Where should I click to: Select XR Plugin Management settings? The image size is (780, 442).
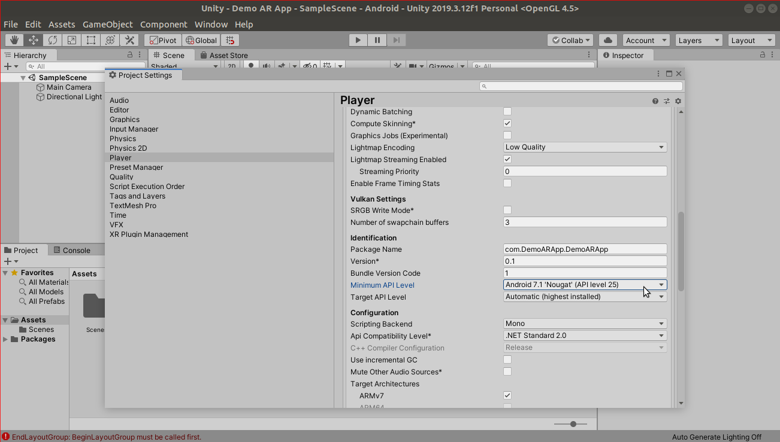tap(149, 234)
